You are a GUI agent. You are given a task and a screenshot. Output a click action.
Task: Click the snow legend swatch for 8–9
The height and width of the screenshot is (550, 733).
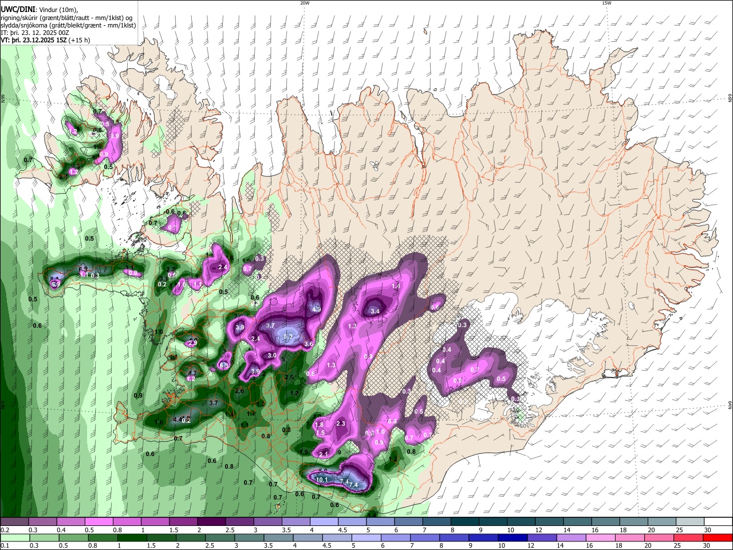click(x=464, y=521)
